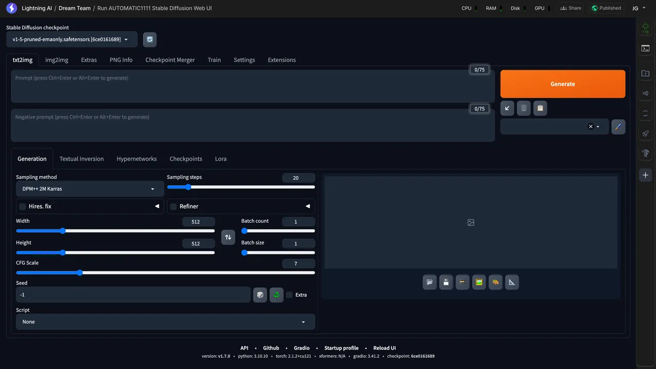The image size is (656, 369).
Task: Click into the Negative prompt text area
Action: pyautogui.click(x=253, y=125)
